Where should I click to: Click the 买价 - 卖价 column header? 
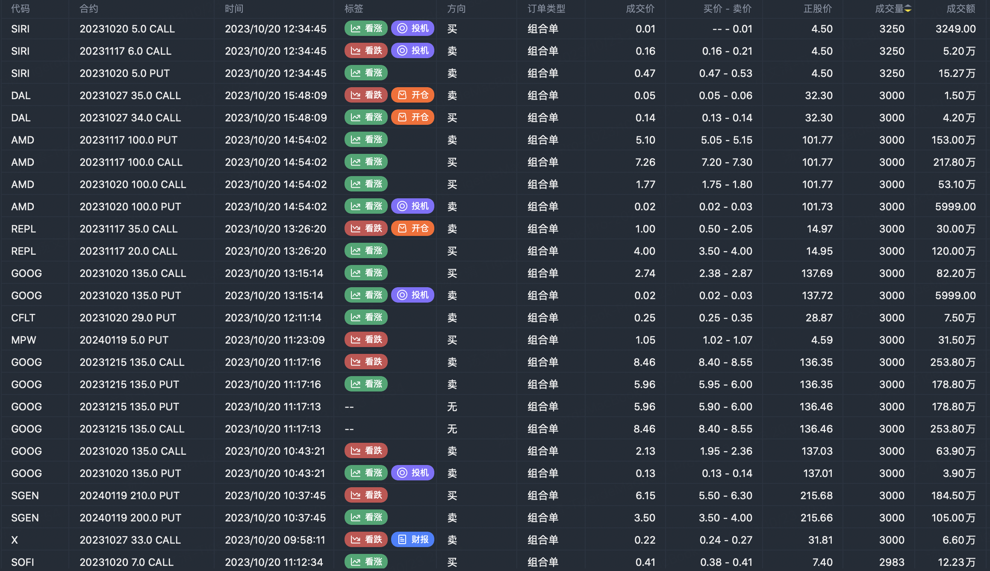(x=728, y=9)
